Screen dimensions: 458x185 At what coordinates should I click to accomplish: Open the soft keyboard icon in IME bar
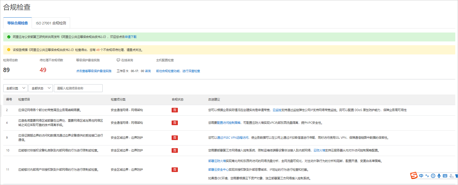(445, 176)
